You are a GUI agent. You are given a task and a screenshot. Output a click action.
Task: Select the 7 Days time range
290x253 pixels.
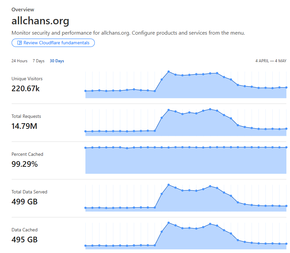click(x=39, y=61)
